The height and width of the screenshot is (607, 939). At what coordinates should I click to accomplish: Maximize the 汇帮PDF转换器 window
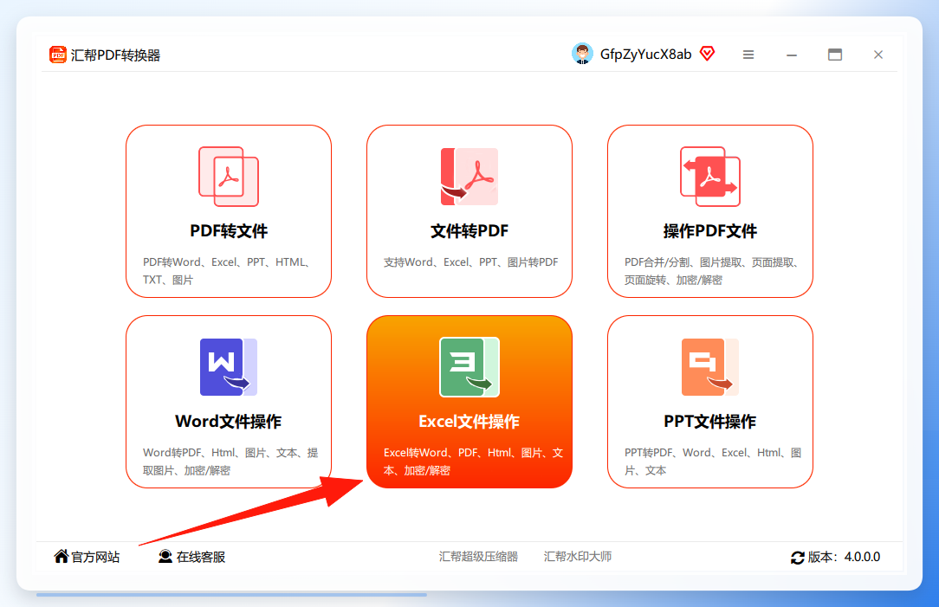pos(835,55)
